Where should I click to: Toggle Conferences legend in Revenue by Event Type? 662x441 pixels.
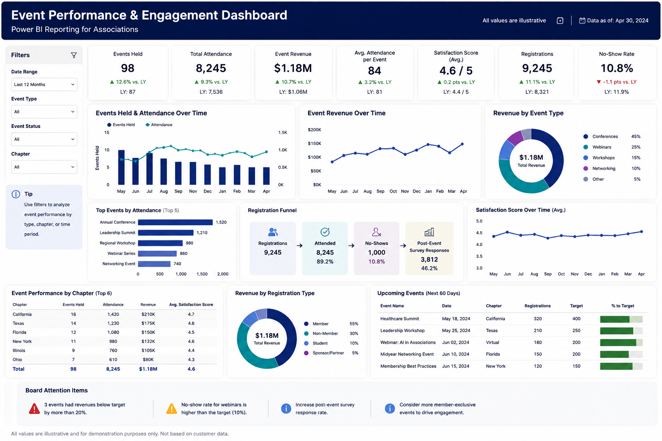coord(601,137)
